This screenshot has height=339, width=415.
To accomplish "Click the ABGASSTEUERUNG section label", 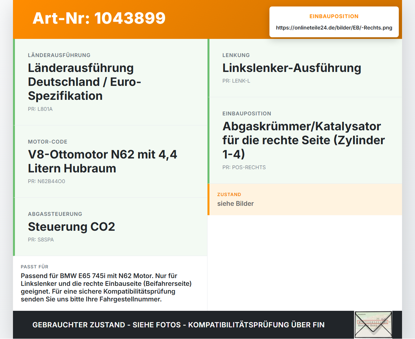I will (55, 214).
